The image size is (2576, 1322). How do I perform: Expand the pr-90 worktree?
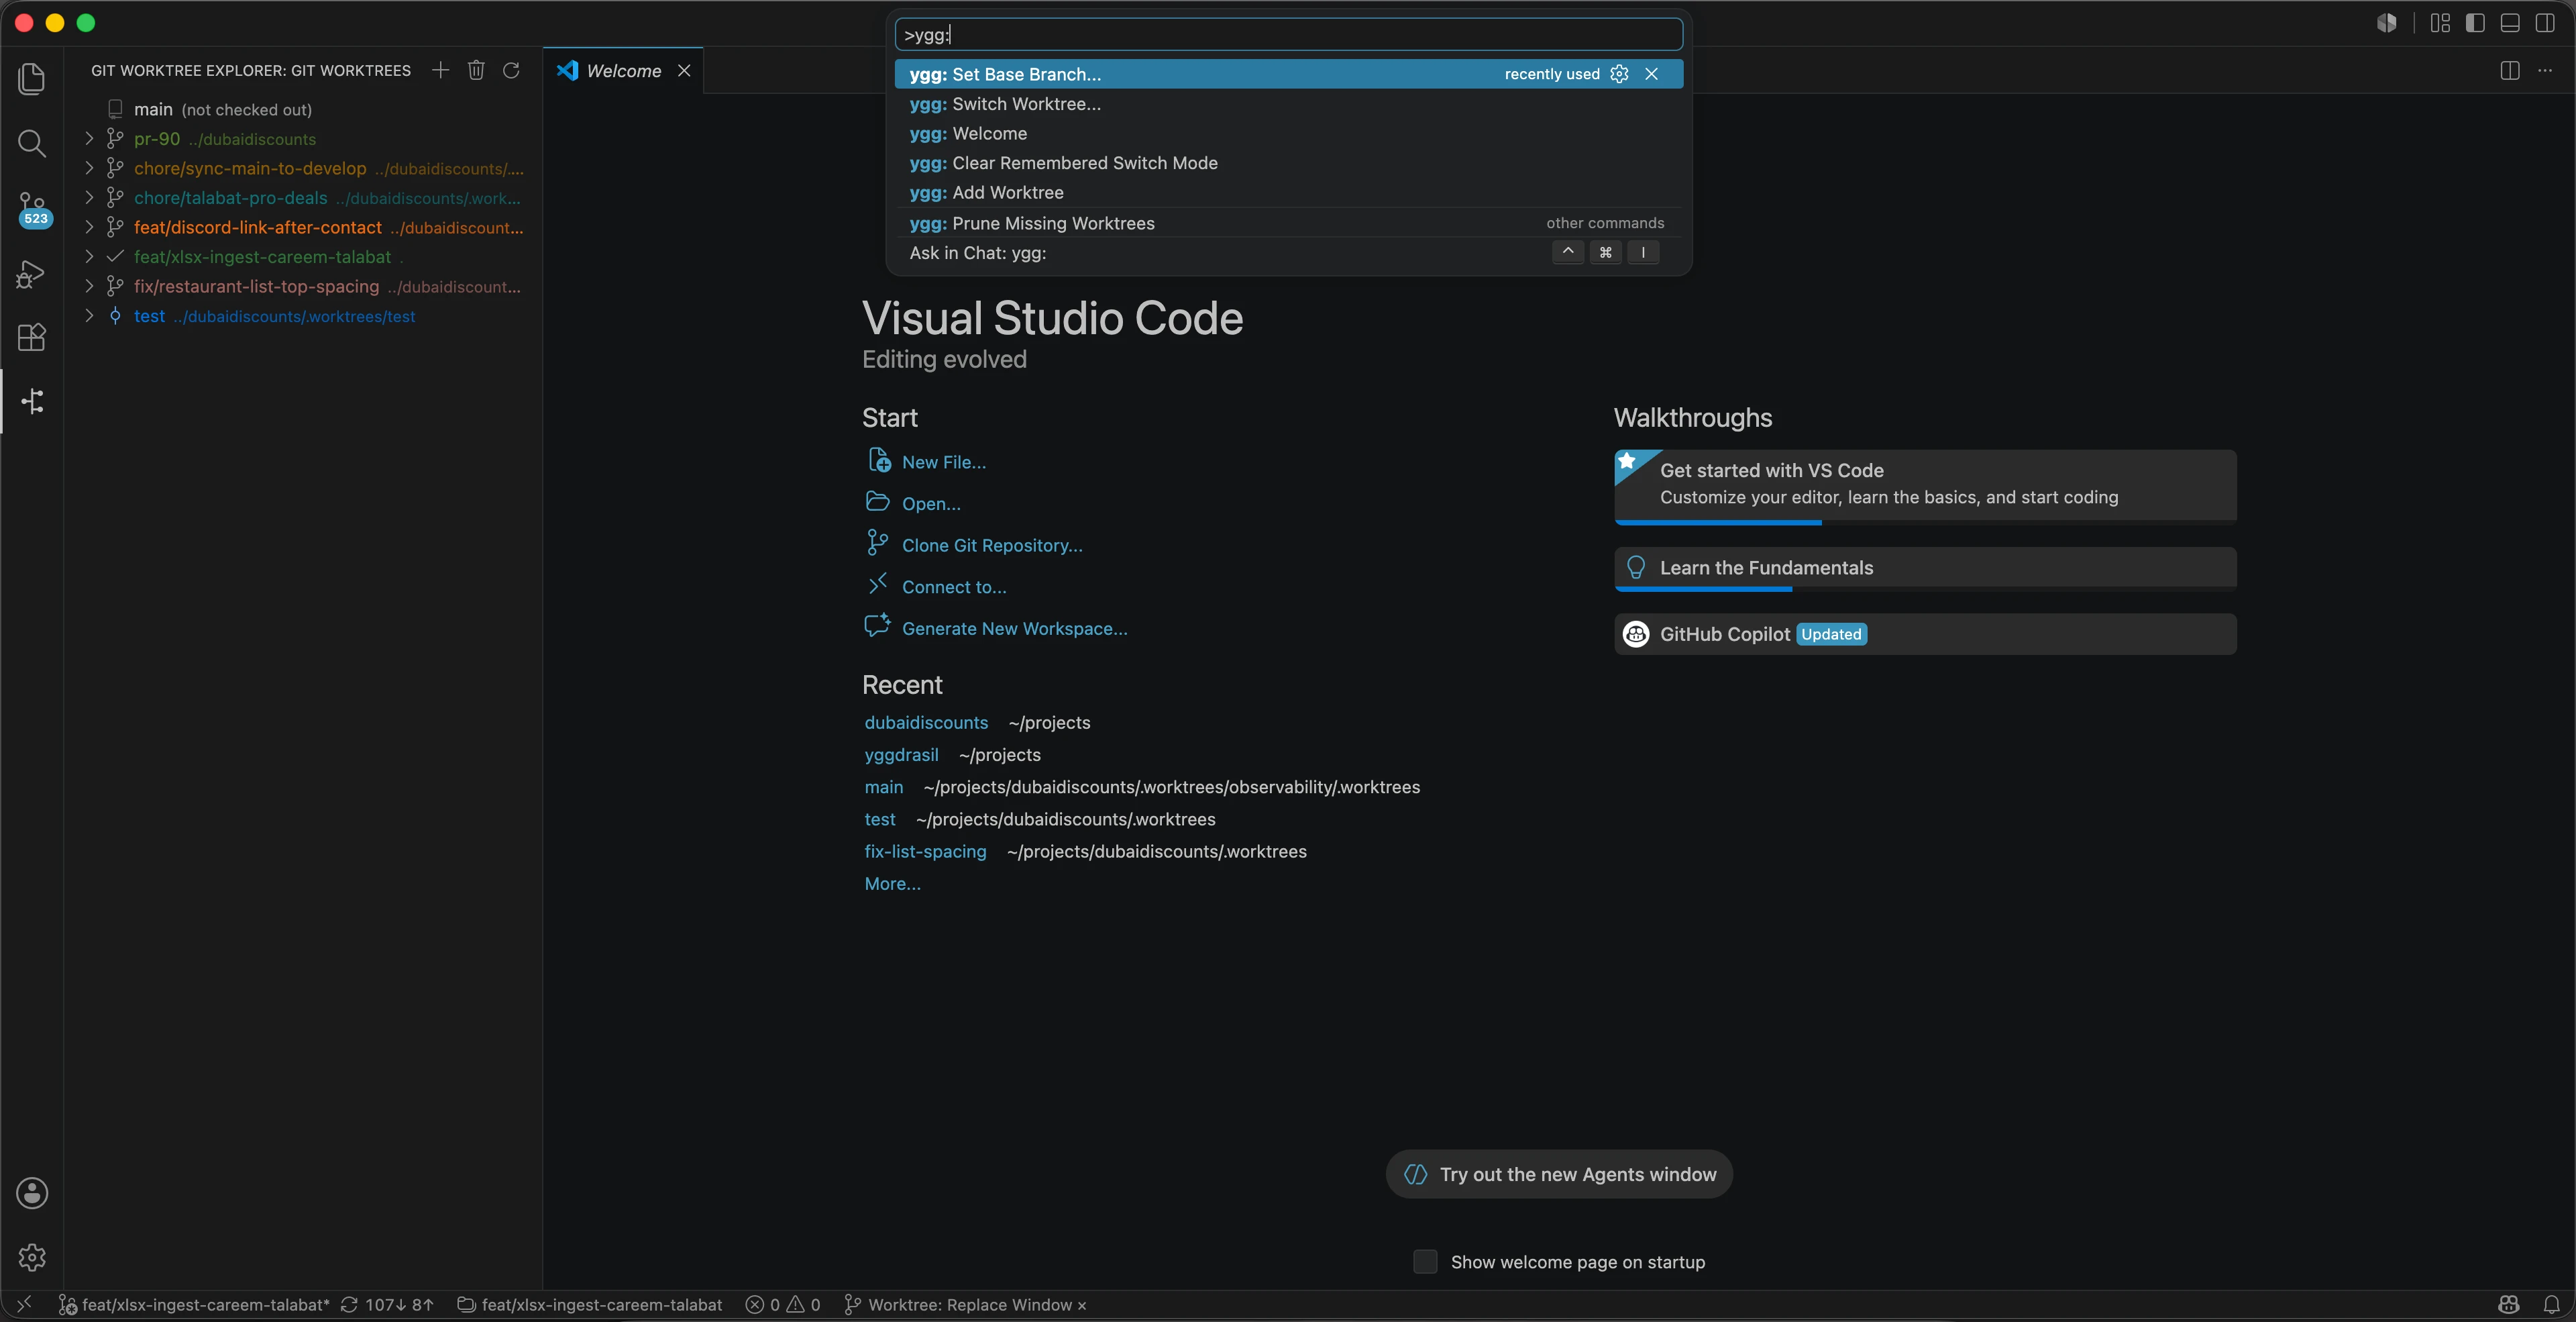point(89,139)
